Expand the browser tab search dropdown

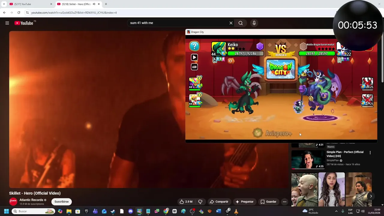(4, 4)
